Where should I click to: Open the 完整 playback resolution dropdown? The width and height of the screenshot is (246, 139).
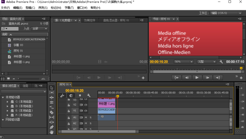click(206, 62)
